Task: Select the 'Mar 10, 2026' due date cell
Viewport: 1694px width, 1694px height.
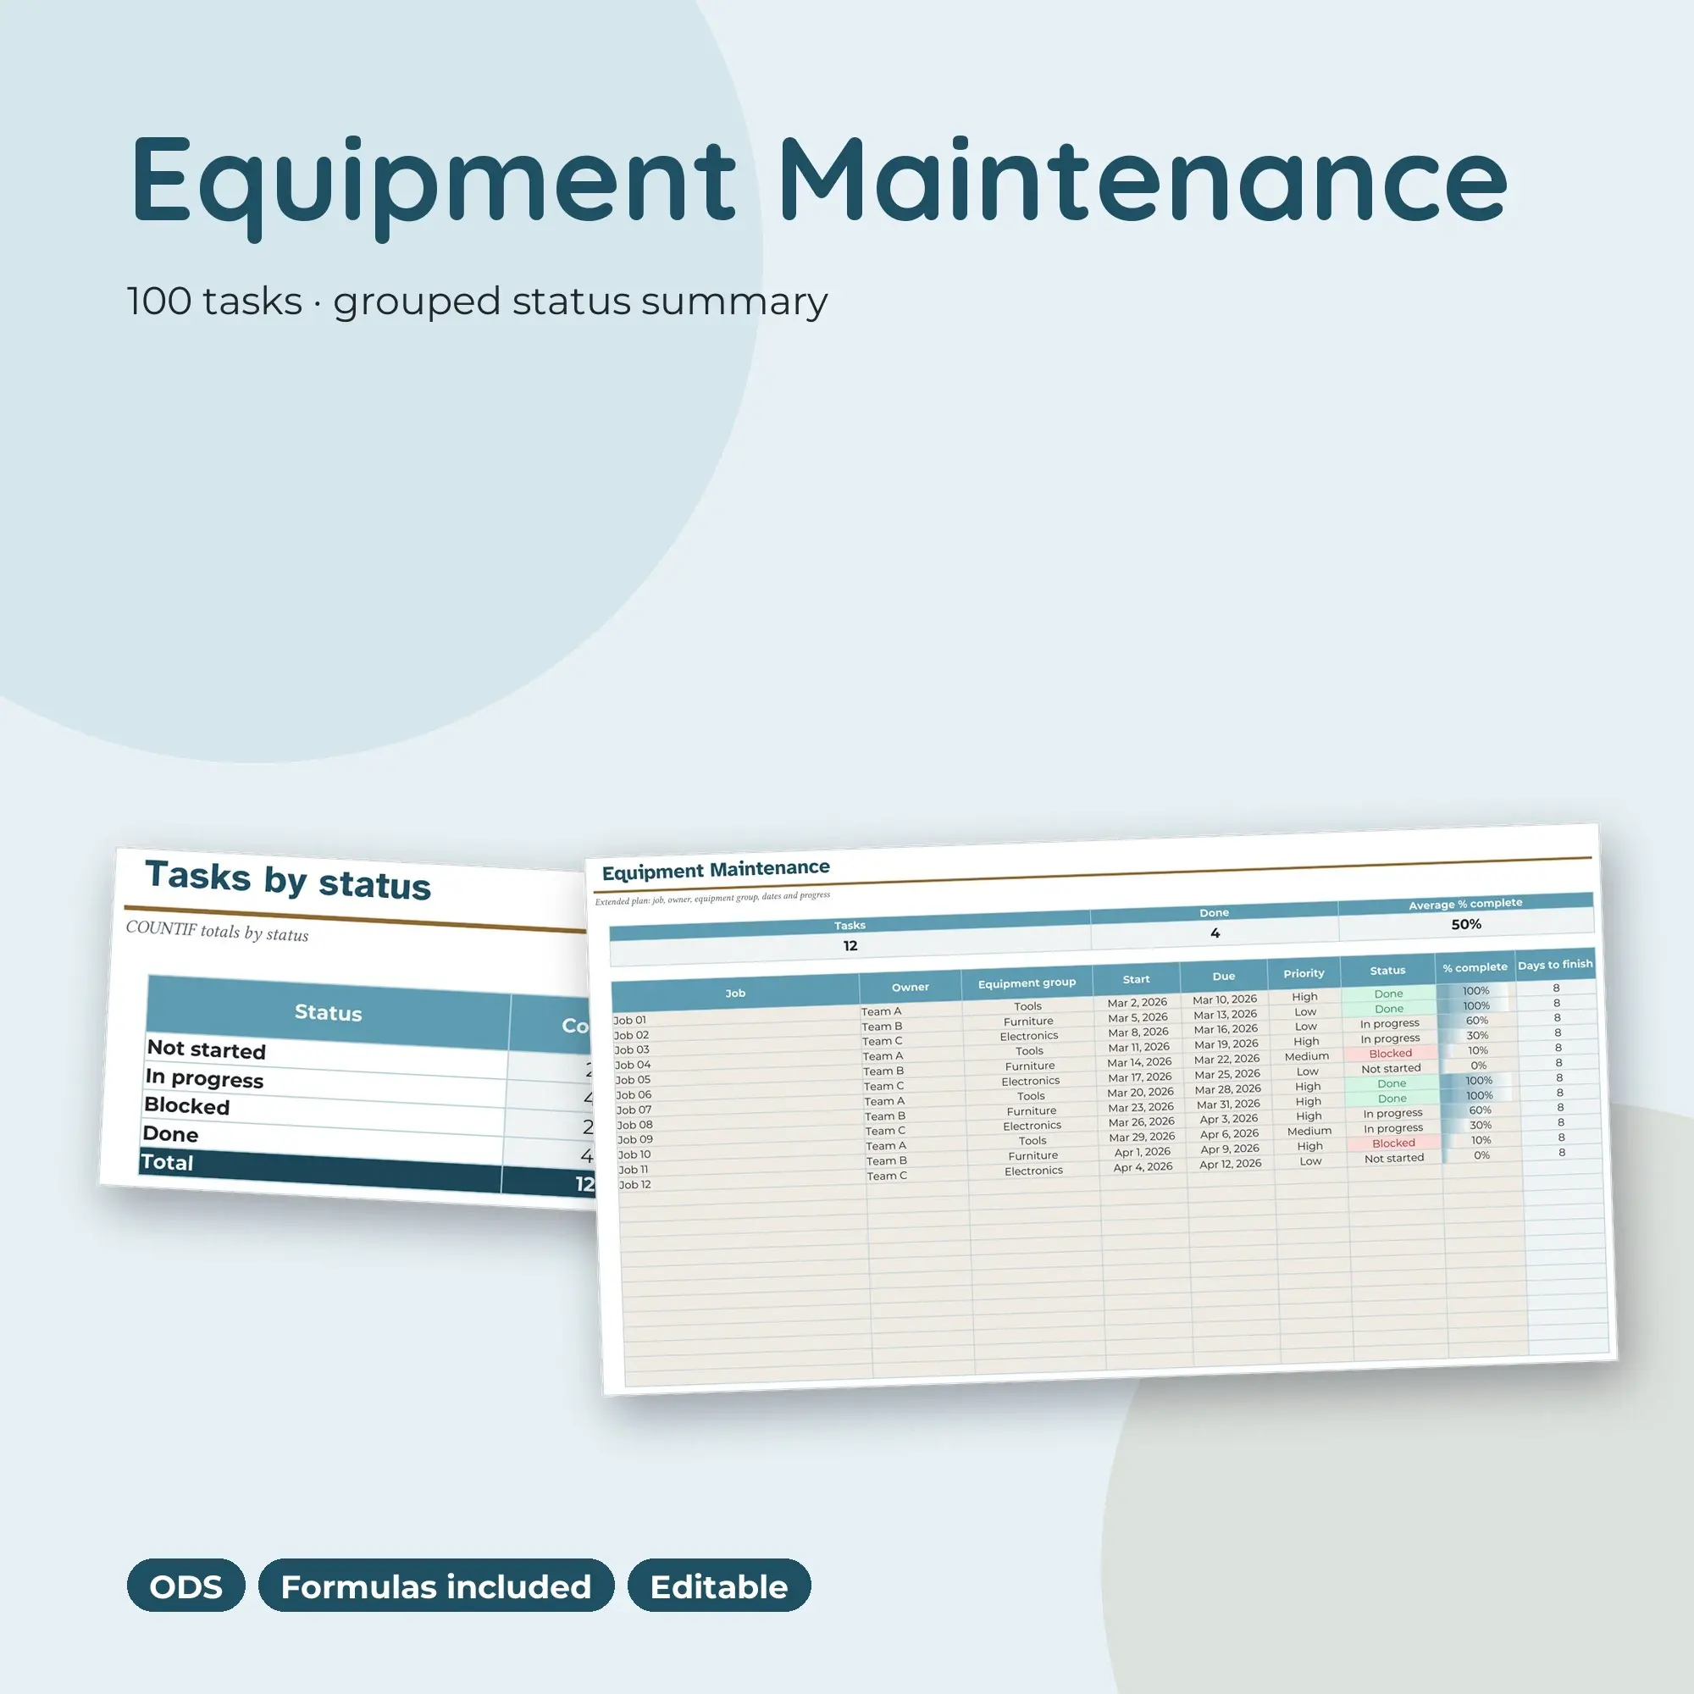Action: coord(1224,999)
